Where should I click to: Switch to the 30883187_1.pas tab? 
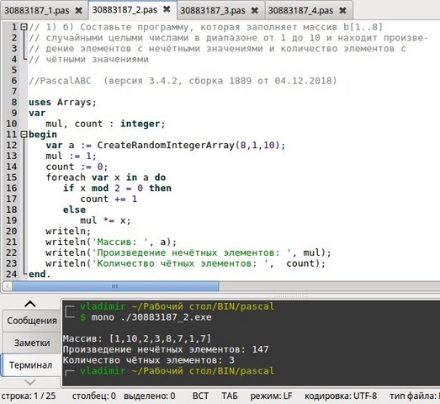[36, 11]
